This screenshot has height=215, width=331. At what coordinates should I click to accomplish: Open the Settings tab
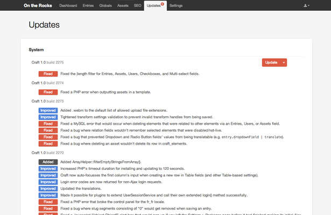pos(176,6)
